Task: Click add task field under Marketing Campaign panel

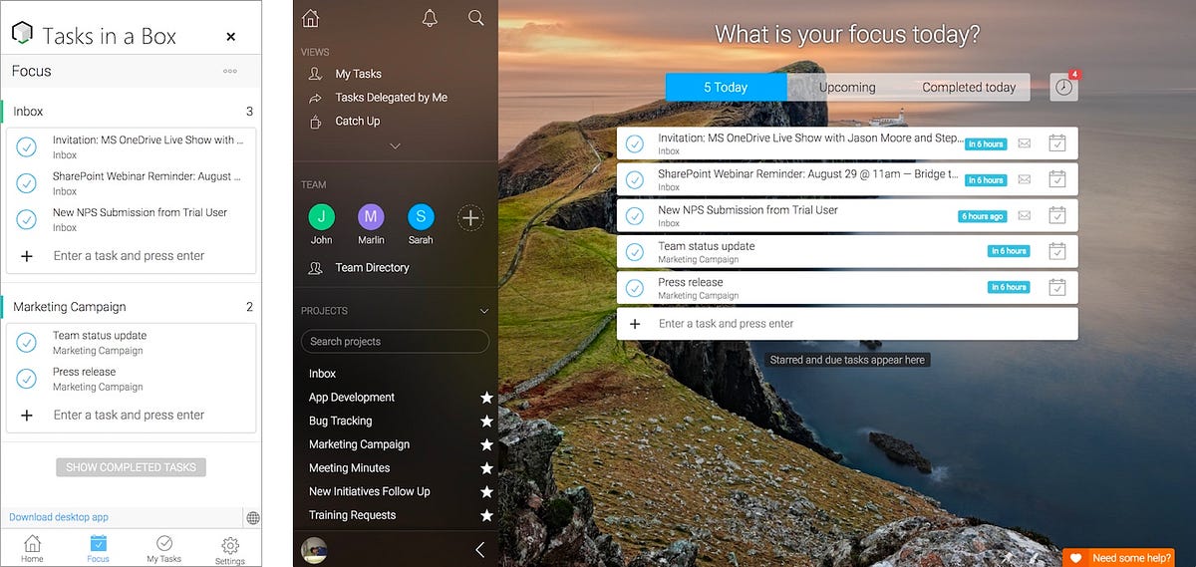Action: (x=131, y=415)
